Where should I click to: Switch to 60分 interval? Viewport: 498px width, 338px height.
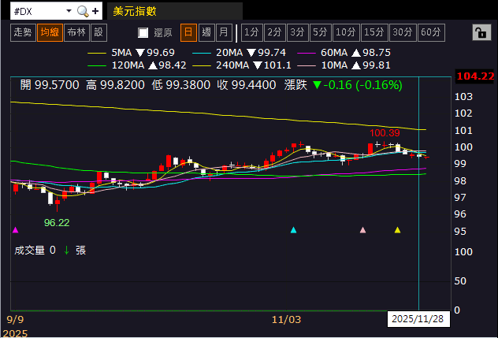click(431, 32)
